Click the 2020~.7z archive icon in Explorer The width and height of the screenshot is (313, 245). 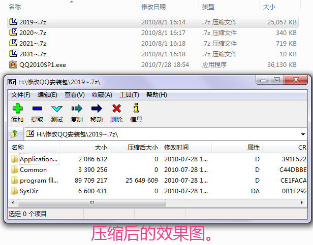13,32
